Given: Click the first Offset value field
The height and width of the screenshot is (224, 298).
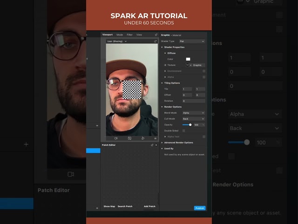Looking at the screenshot, I should [187, 95].
